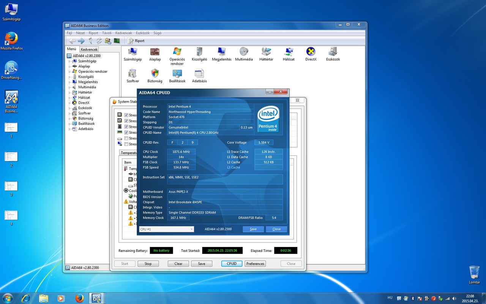486x304 pixels.
Task: Go forward using the toolbar's right arrow
Action: click(x=81, y=41)
